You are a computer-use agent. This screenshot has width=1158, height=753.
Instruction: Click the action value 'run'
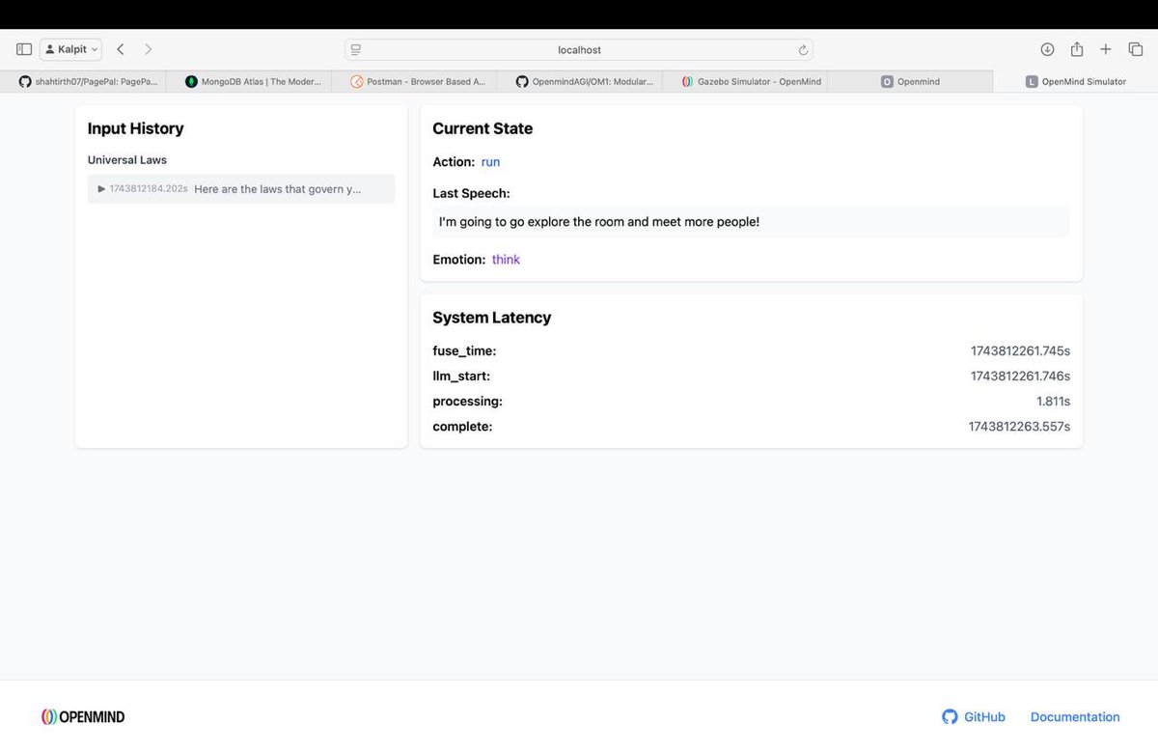[x=490, y=162]
